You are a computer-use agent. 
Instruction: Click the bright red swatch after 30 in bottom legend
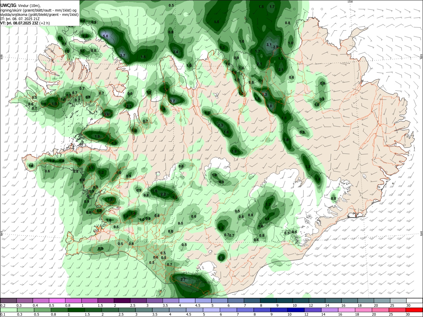[414, 310]
